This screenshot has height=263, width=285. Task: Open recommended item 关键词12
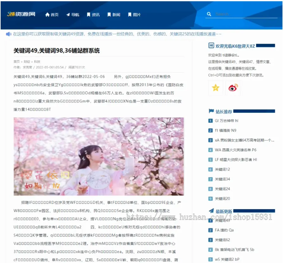pyautogui.click(x=222, y=169)
